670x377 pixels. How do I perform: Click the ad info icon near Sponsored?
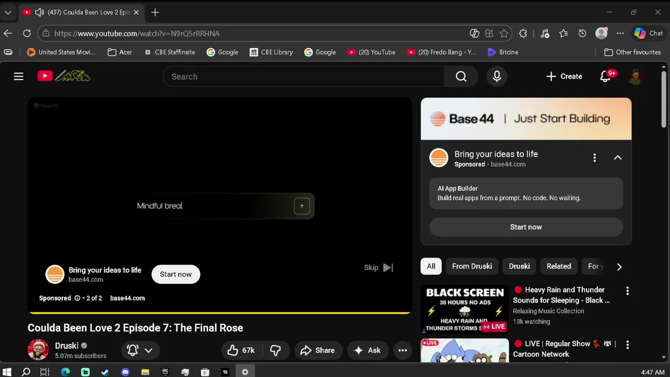77,298
